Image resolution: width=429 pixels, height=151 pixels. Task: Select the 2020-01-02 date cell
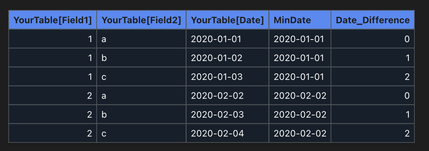click(x=217, y=58)
